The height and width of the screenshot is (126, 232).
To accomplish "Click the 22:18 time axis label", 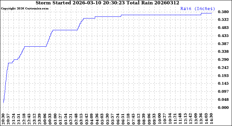I will (x=24, y=119).
